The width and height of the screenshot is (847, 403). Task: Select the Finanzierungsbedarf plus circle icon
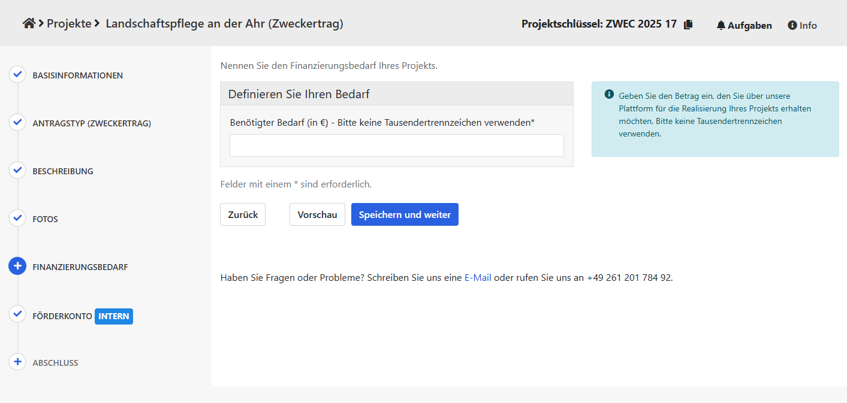[17, 266]
